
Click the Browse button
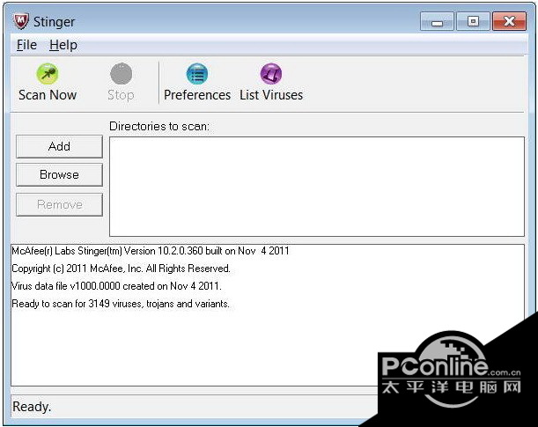[59, 175]
